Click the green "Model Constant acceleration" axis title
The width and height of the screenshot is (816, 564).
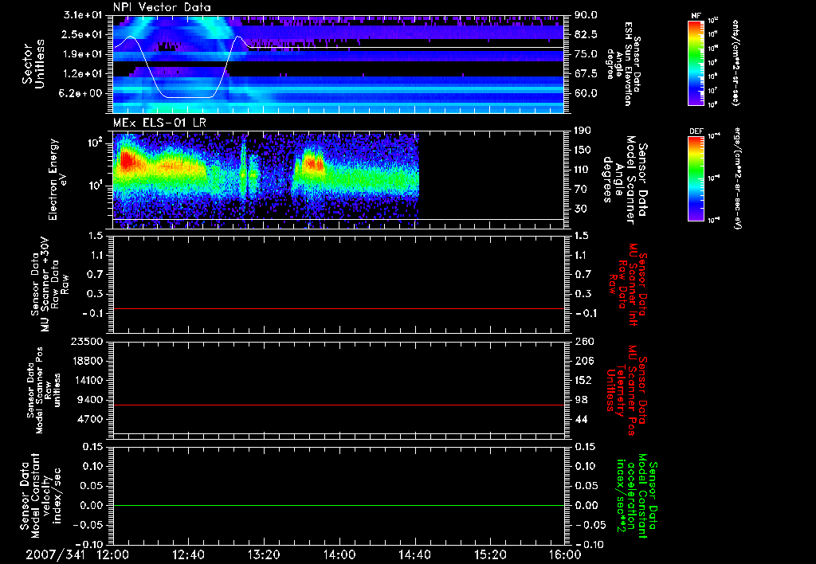coord(636,497)
